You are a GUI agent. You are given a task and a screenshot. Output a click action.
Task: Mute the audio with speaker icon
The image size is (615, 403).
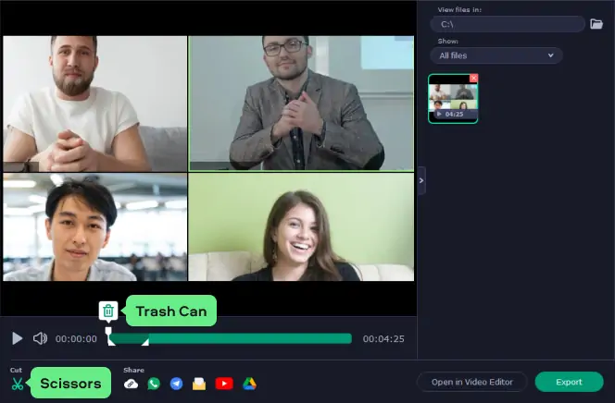(x=40, y=338)
